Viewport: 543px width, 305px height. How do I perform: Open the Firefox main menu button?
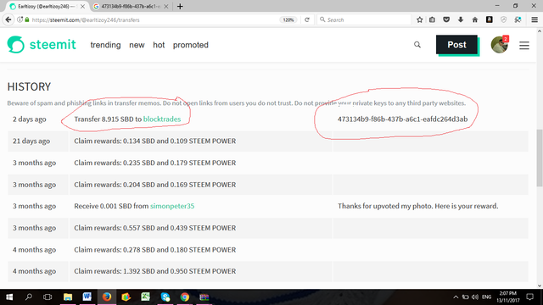[535, 19]
